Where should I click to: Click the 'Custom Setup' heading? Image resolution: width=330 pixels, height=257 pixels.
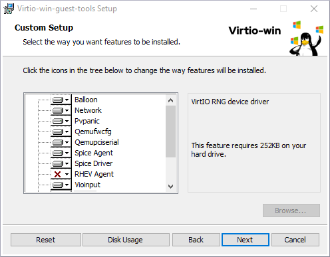tap(44, 28)
